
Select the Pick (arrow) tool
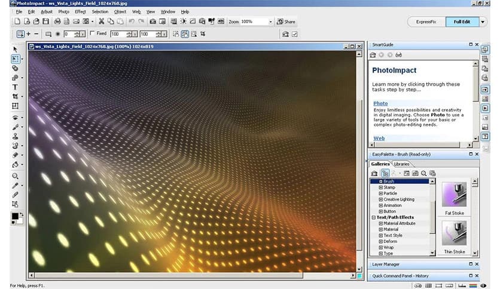click(x=15, y=50)
